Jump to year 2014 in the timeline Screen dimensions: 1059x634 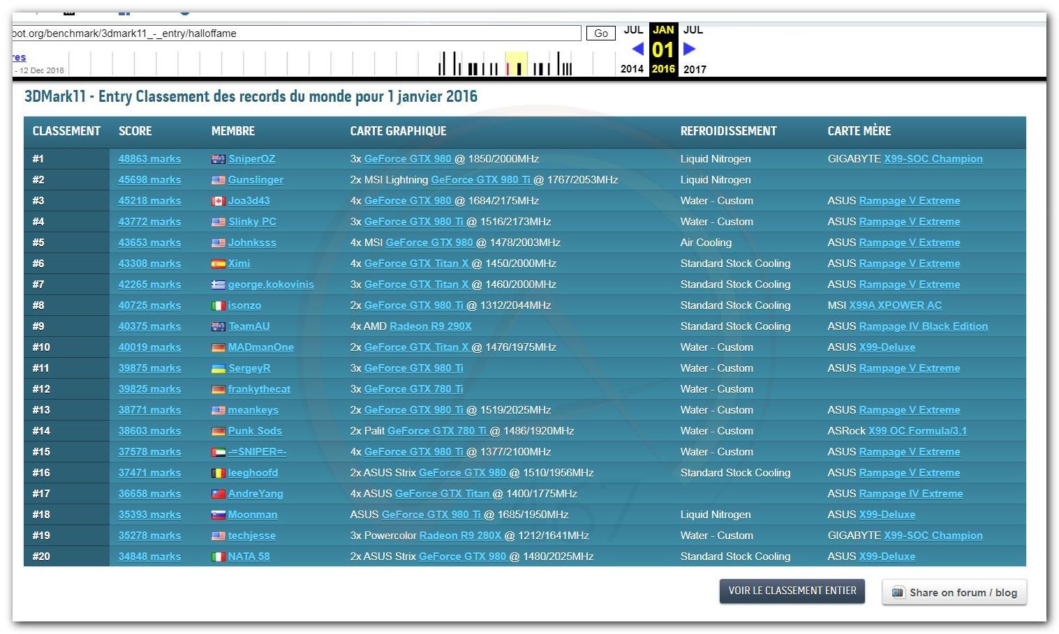point(632,69)
